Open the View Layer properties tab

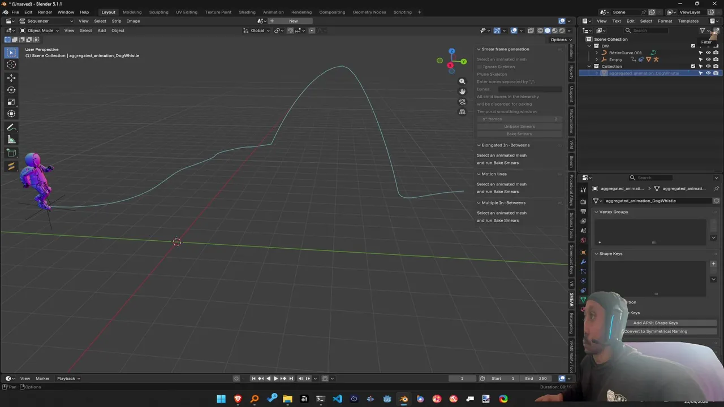[x=583, y=220]
